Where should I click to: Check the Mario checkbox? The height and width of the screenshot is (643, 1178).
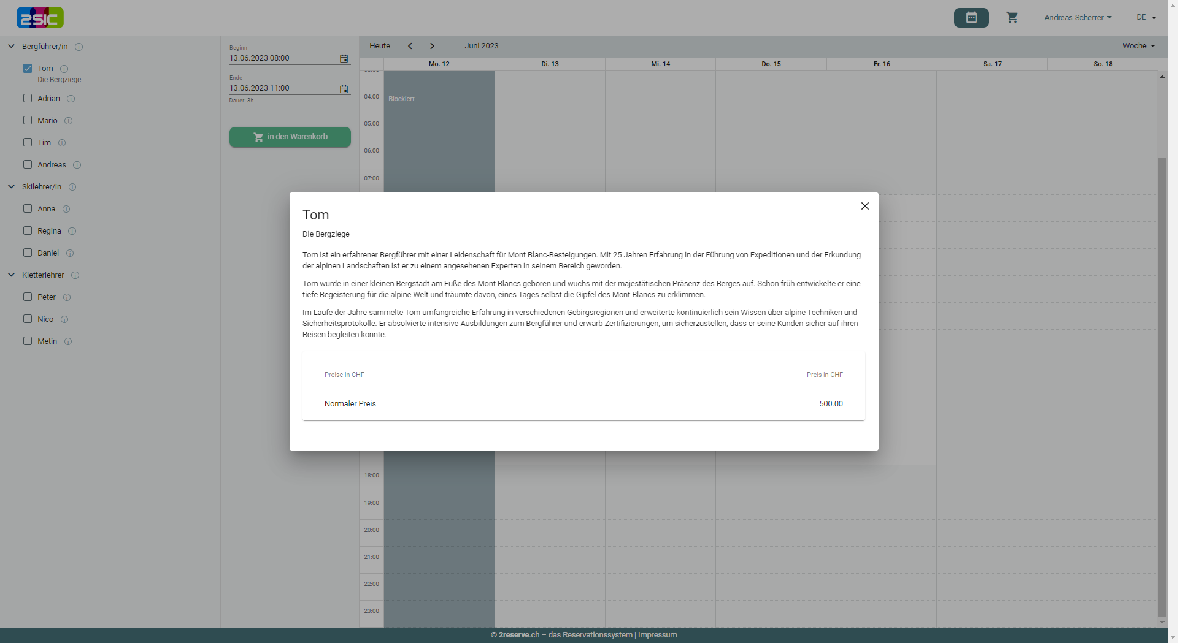[28, 121]
